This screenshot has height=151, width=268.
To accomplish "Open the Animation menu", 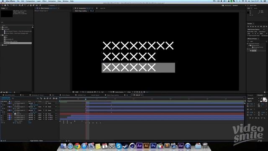I will [52, 1].
